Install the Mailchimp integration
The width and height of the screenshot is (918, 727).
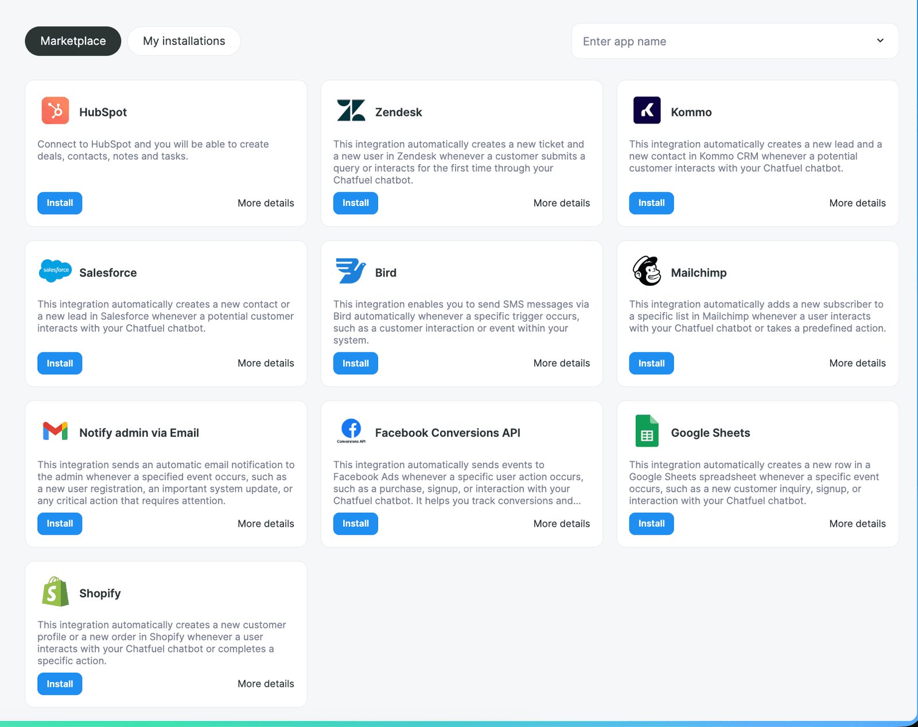click(x=651, y=363)
